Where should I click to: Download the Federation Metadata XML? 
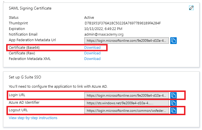point(92,59)
